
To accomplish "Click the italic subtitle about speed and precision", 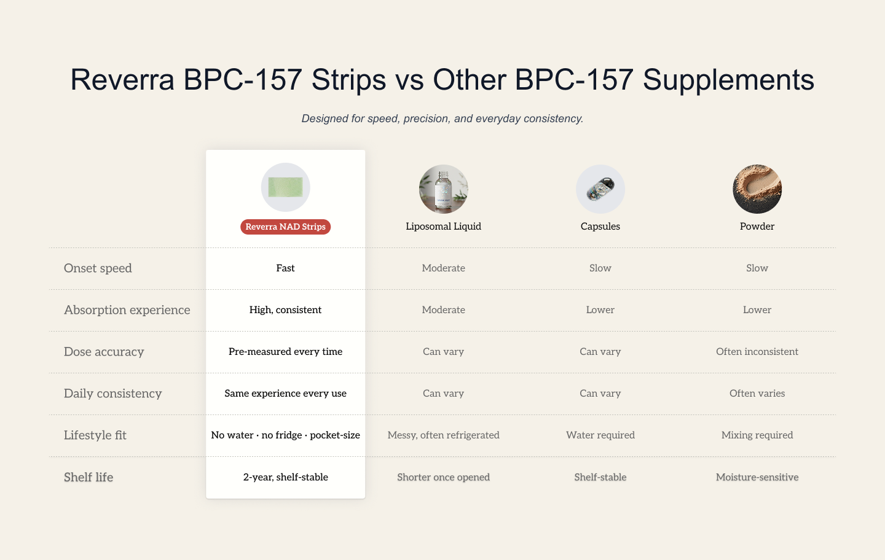I will pos(442,119).
